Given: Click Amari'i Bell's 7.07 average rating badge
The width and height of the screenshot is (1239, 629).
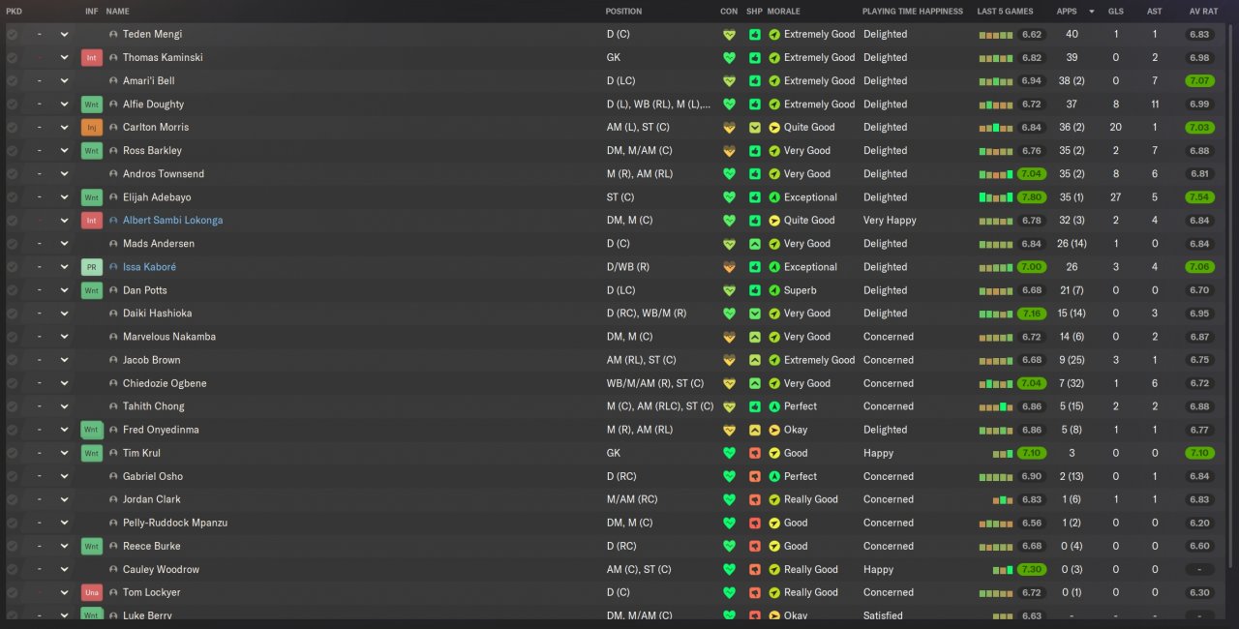Looking at the screenshot, I should [x=1199, y=81].
